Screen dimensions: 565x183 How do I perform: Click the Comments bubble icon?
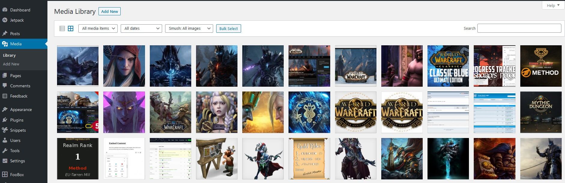pos(5,86)
